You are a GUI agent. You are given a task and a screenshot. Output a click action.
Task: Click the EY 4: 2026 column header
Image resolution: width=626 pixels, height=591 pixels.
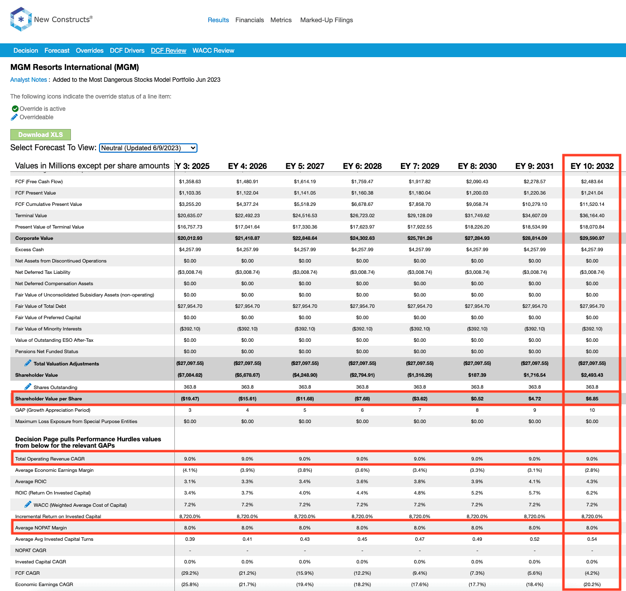[x=247, y=166]
